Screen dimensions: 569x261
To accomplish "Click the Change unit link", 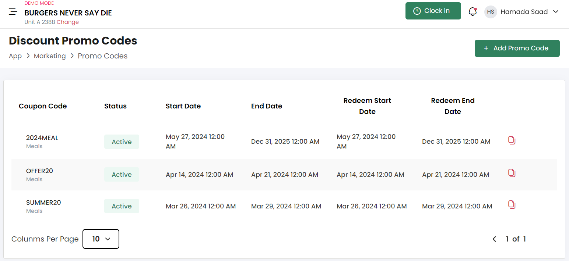I will pos(68,22).
